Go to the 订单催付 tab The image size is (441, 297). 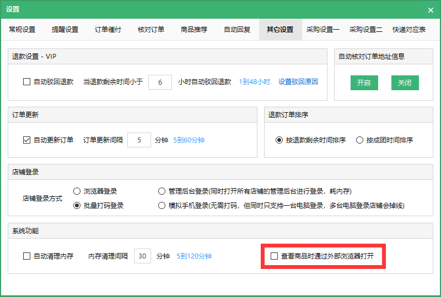point(108,30)
